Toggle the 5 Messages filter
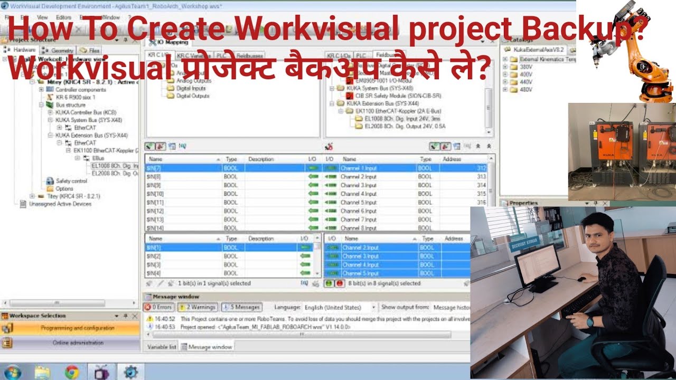 click(241, 307)
